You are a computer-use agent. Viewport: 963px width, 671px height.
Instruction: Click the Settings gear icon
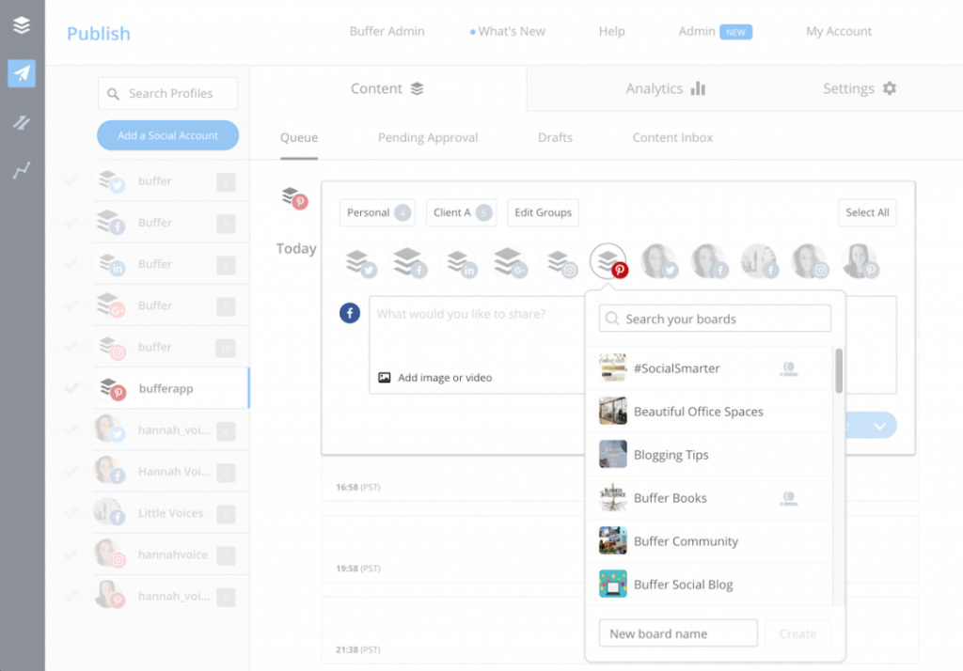[890, 88]
